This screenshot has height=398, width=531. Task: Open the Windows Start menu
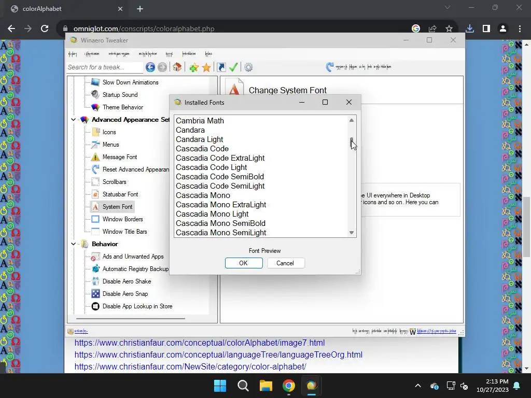(x=220, y=386)
